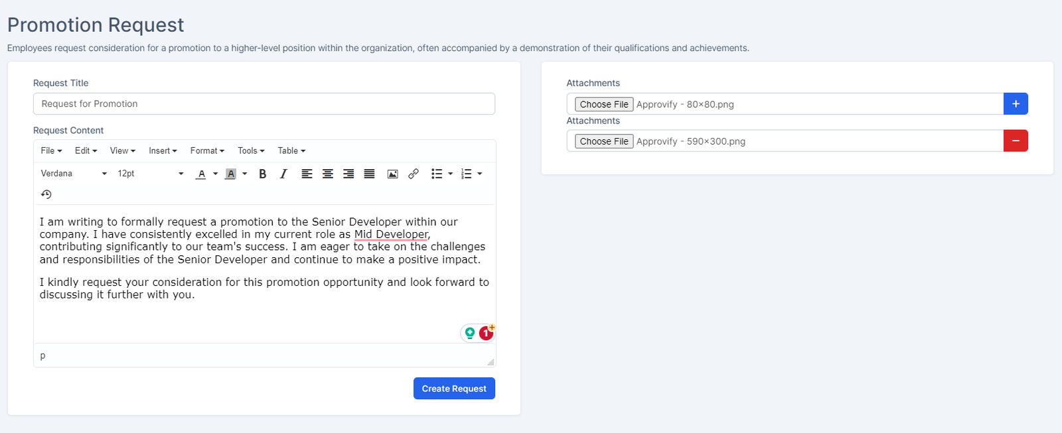Open the Table menu
Viewport: 1062px width, 433px height.
(x=290, y=151)
